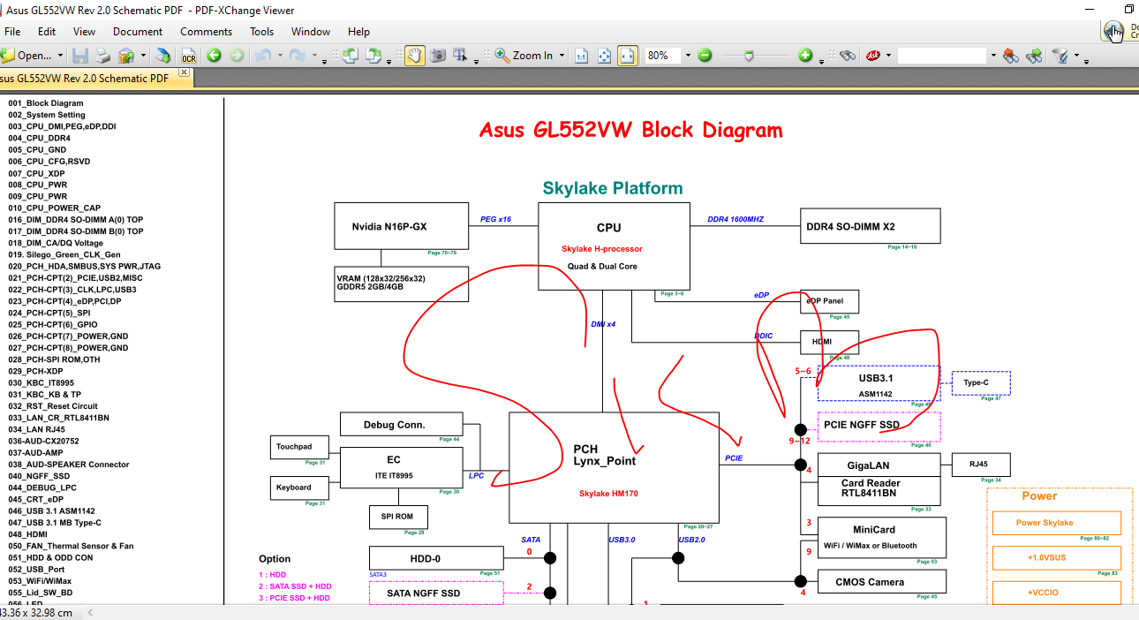This screenshot has width=1139, height=620.
Task: Expand the search box history dropdown
Action: (x=992, y=56)
